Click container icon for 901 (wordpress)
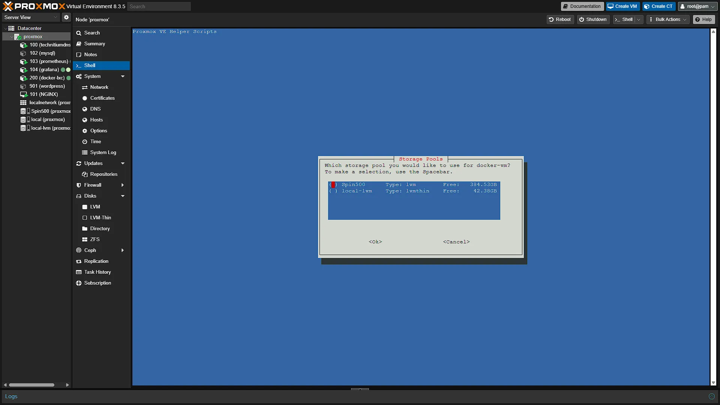Screen dimensions: 720x405 coord(23,86)
